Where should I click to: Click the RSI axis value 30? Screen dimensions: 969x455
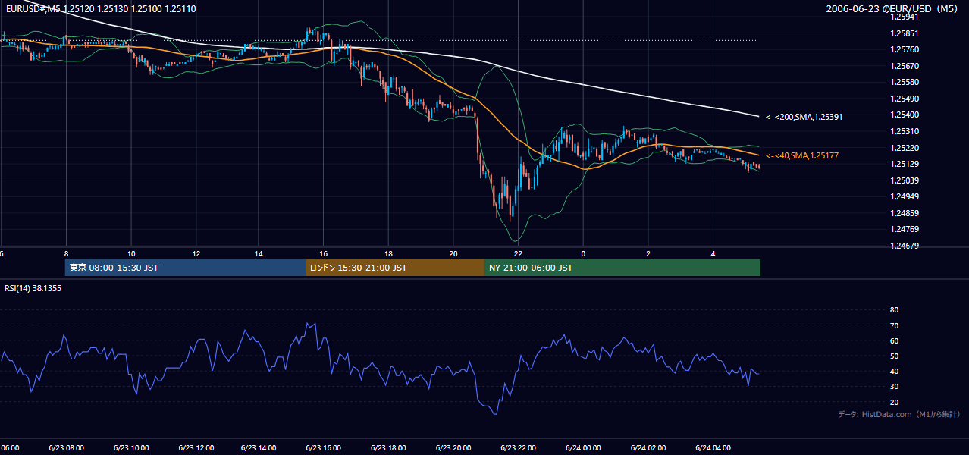pyautogui.click(x=894, y=387)
